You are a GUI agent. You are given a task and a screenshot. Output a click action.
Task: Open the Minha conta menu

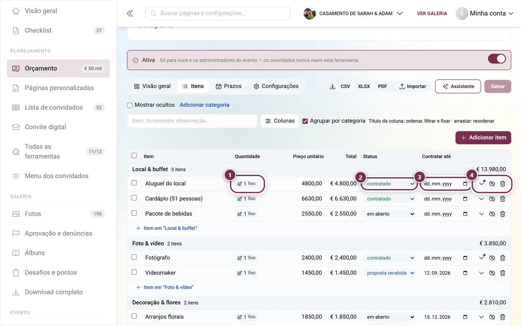[484, 13]
